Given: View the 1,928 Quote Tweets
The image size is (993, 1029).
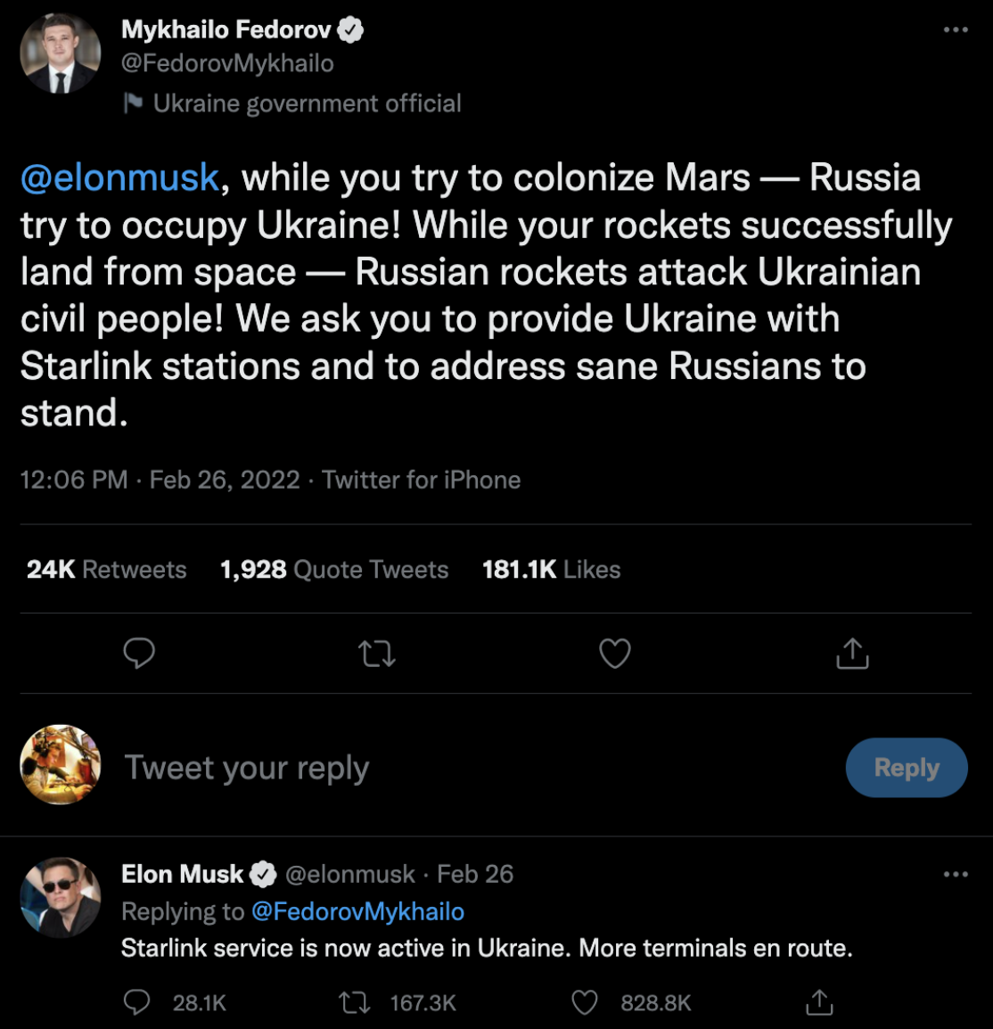Looking at the screenshot, I should [x=334, y=570].
